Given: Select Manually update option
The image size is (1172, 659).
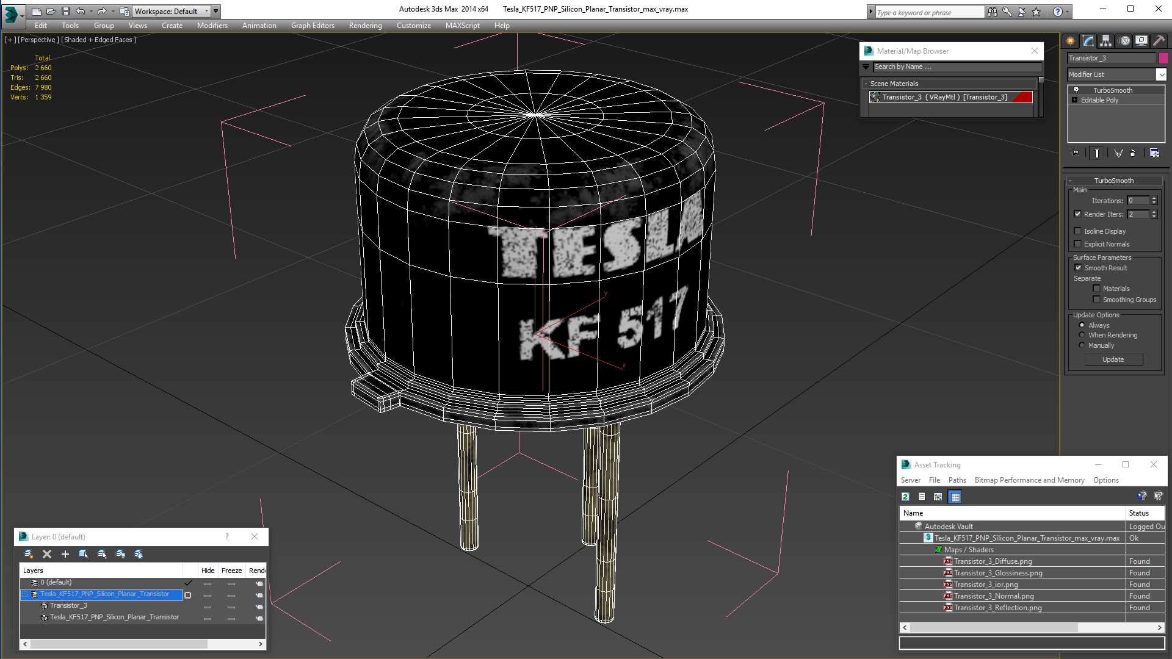Looking at the screenshot, I should pos(1082,345).
